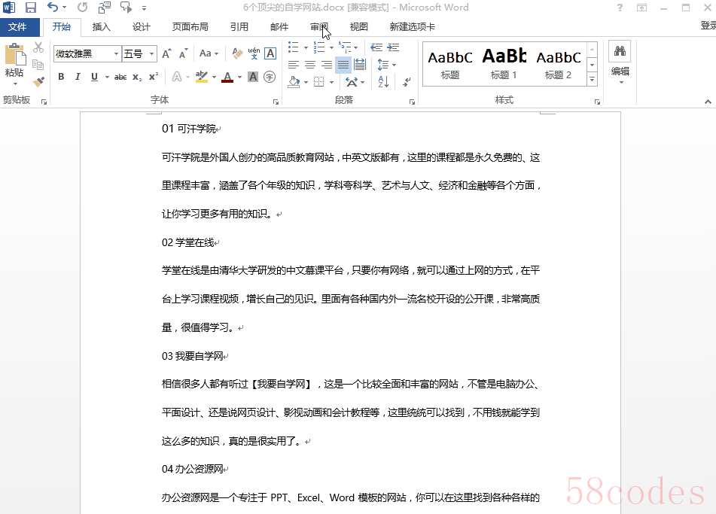Click Shrink Font icon
Screen dimensions: 716x514
pos(184,54)
